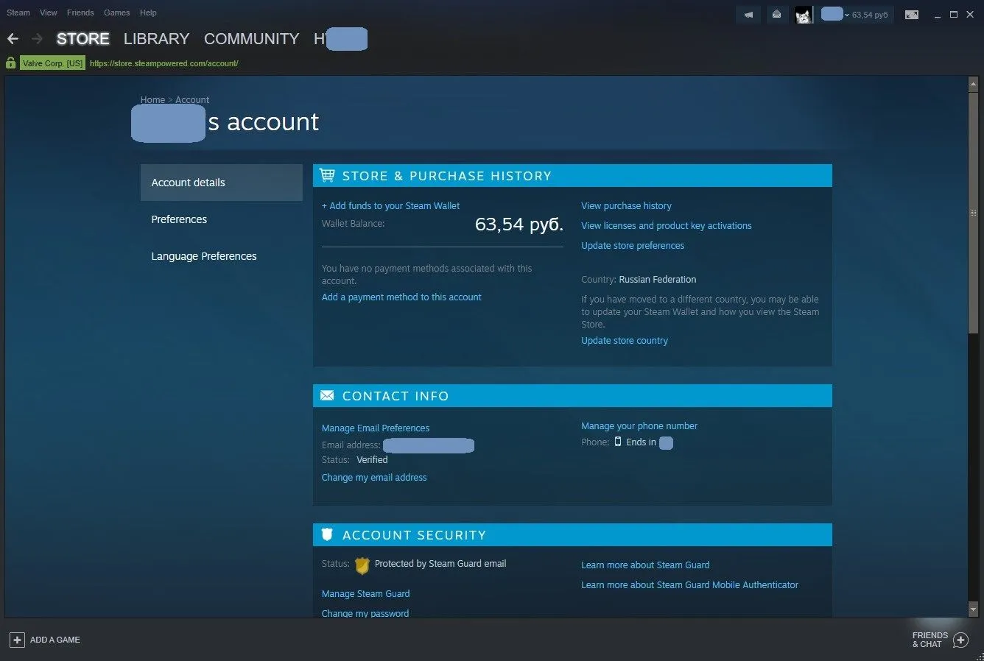Open the View menu
The height and width of the screenshot is (661, 984).
(49, 13)
